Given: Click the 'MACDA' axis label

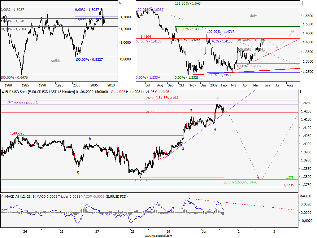Looking at the screenshot, I should (305, 196).
